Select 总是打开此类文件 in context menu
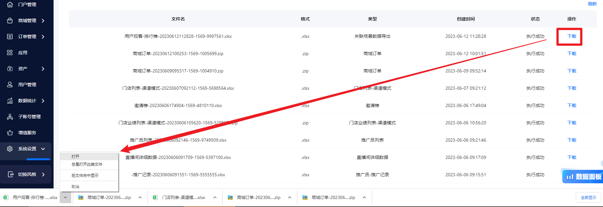Viewport: 603px width, 207px height. tap(87, 164)
